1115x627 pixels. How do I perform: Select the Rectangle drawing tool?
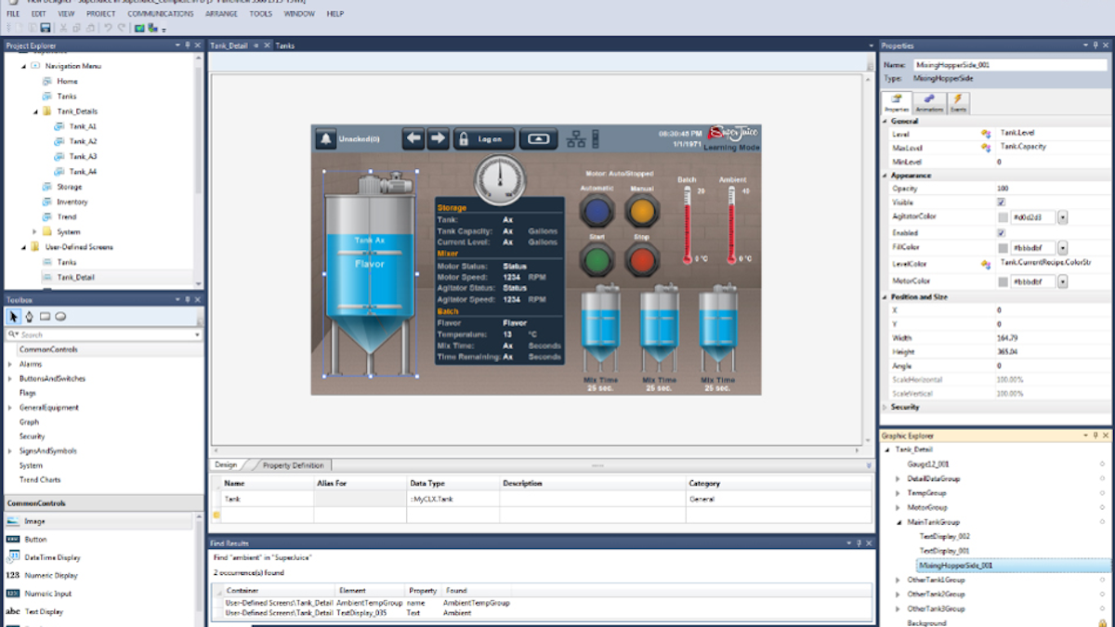[46, 316]
